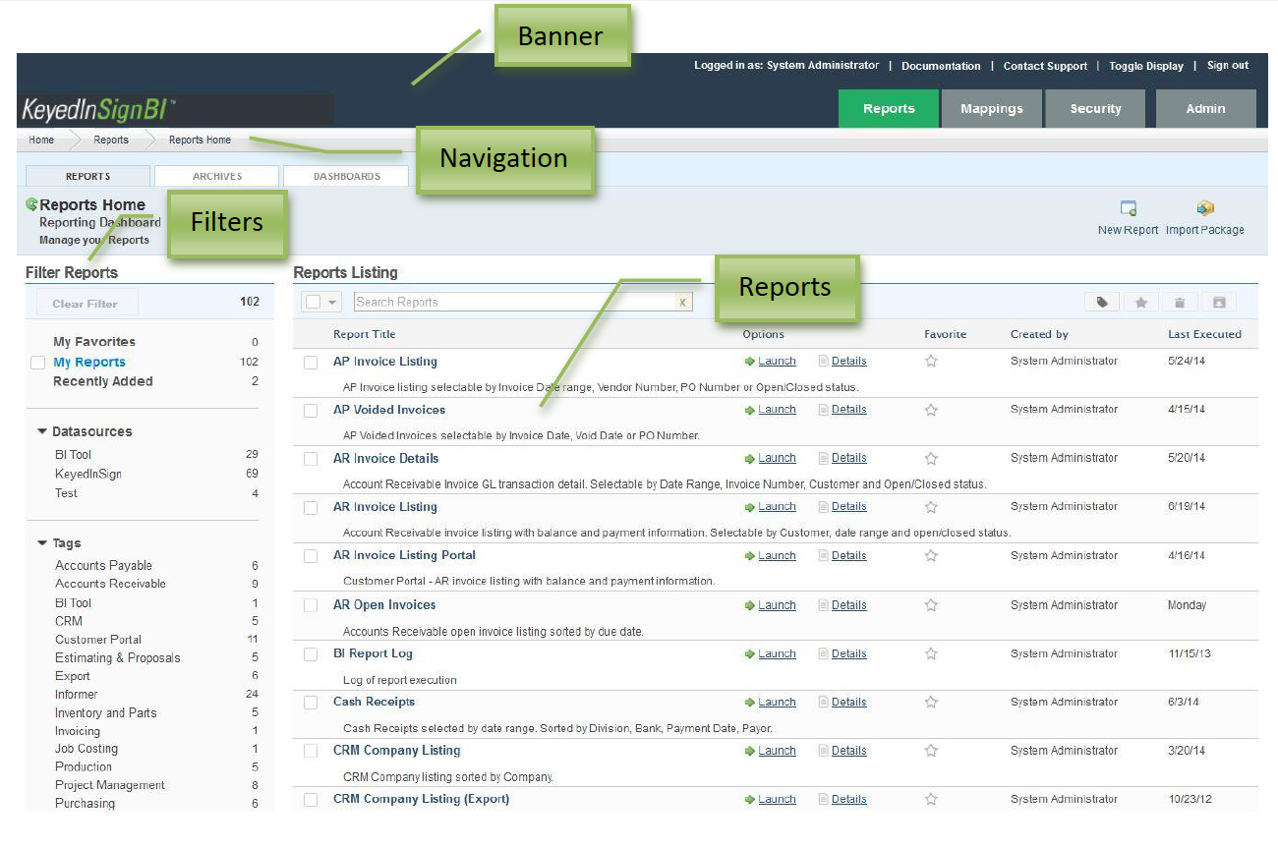Click the star favorite toolbar button

(x=1140, y=303)
